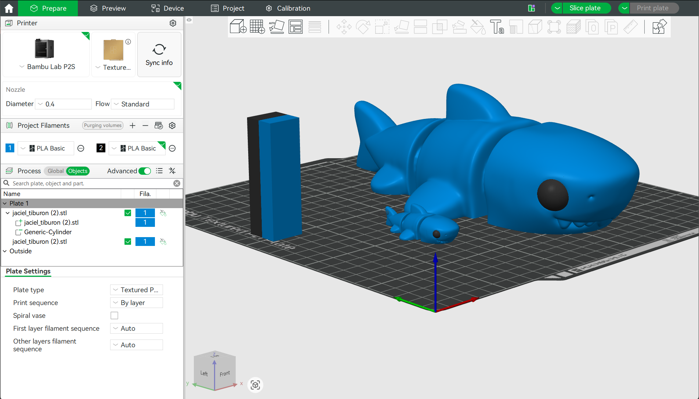Viewport: 699px width, 399px height.
Task: Click the Compare presets icon beside Advanced
Action: [172, 171]
